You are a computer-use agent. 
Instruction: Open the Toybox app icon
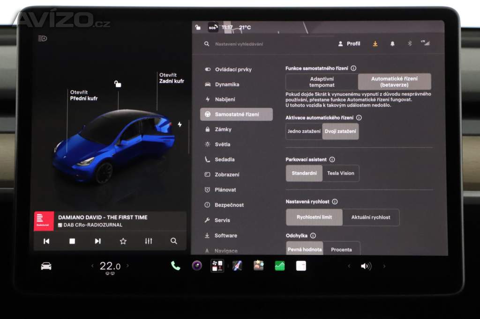259,266
